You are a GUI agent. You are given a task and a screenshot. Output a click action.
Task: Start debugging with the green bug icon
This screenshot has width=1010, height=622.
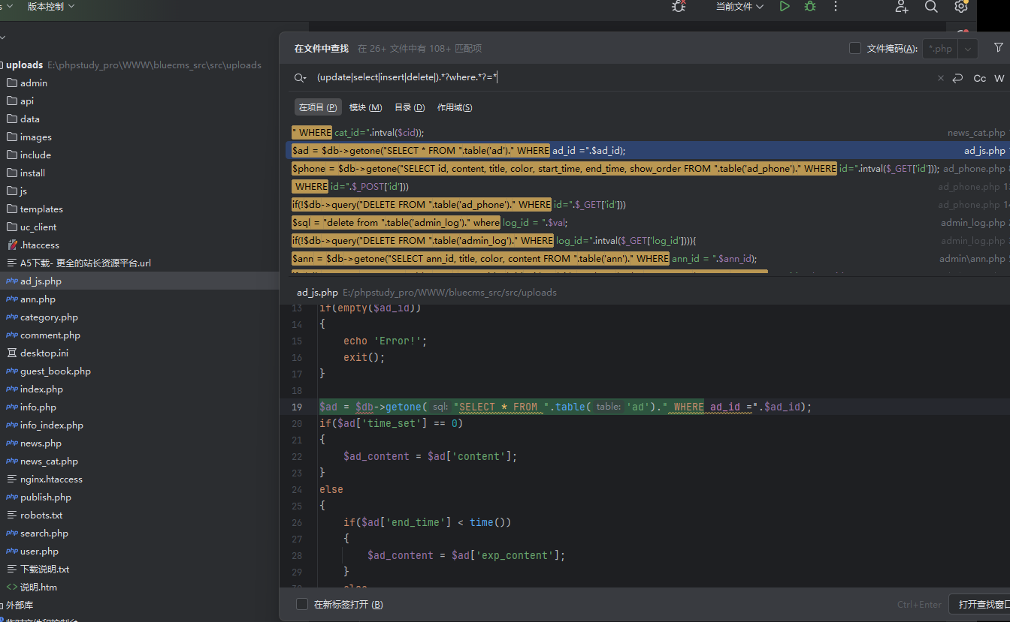[x=809, y=7]
